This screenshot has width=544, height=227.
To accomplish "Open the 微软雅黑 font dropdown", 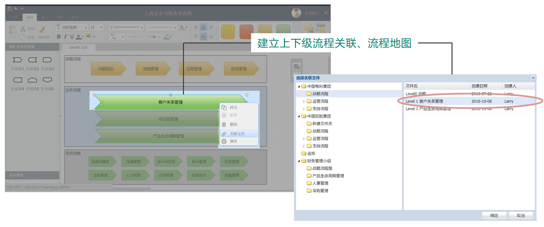I will 86,27.
